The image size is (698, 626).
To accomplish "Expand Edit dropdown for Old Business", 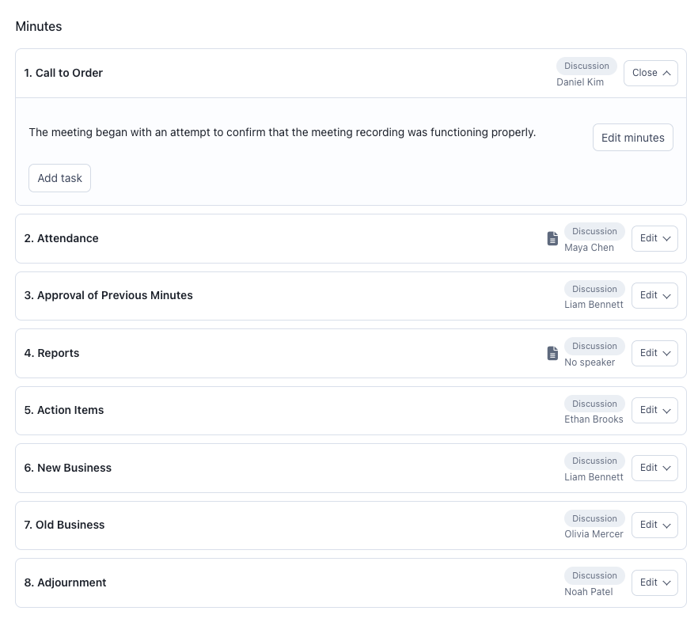I will (x=654, y=525).
